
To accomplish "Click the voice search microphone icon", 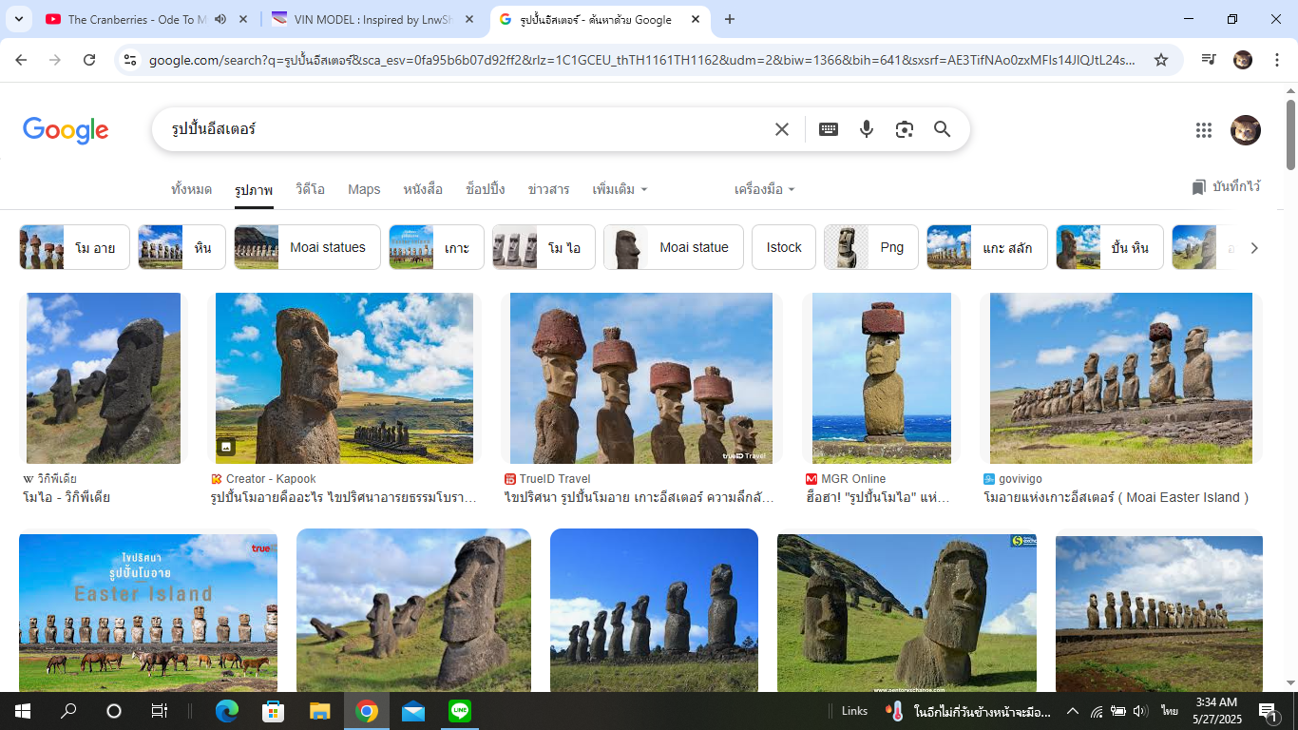I will coord(866,129).
